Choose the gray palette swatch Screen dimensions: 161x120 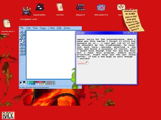[40, 84]
